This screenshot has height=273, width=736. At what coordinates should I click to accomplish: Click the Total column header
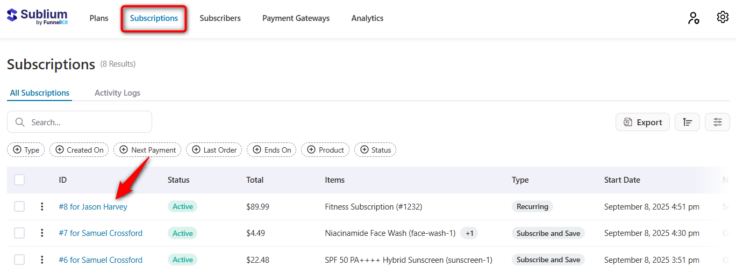click(255, 180)
